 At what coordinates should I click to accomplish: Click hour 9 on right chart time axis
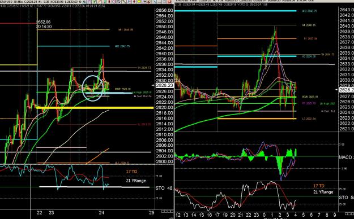pos(335,215)
